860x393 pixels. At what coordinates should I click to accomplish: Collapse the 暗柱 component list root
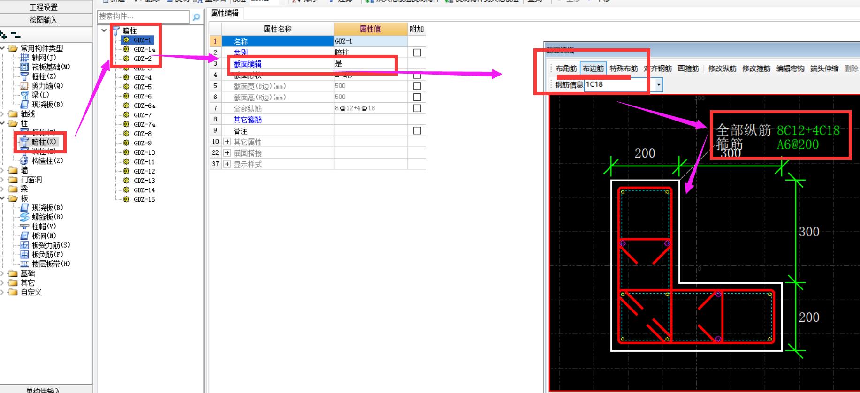(104, 30)
